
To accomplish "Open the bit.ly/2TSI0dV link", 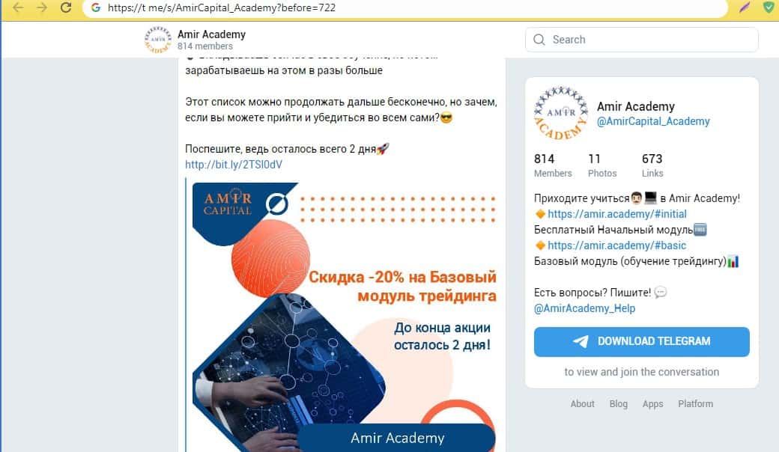I will (x=234, y=164).
